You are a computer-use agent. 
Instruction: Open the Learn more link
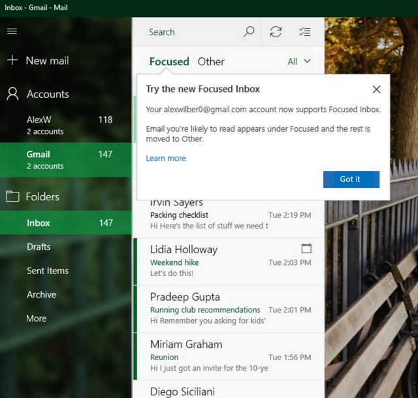click(x=166, y=159)
